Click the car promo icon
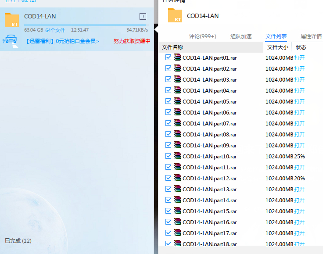This screenshot has width=323, height=254. coord(11,40)
